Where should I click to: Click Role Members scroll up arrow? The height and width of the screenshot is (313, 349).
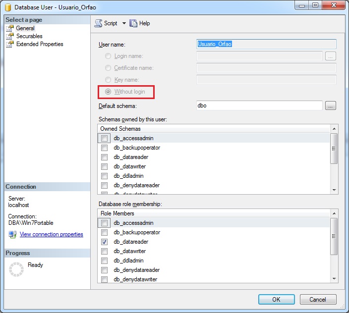coord(334,213)
